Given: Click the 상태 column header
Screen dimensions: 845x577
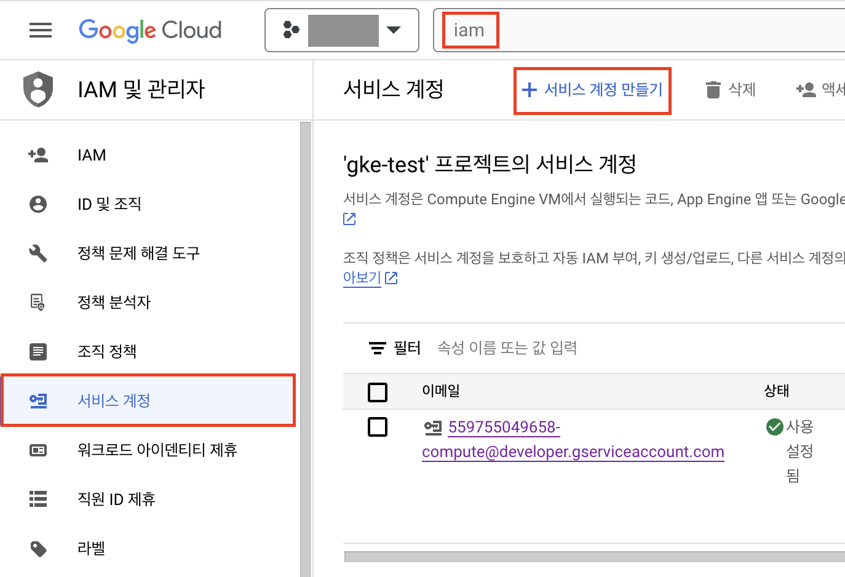Looking at the screenshot, I should click(777, 391).
